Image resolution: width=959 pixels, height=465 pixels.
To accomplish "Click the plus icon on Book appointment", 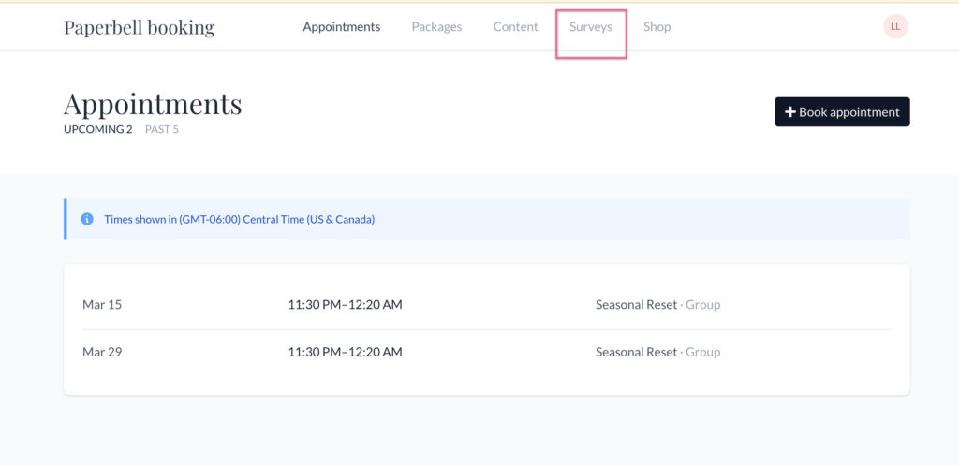I will 790,112.
